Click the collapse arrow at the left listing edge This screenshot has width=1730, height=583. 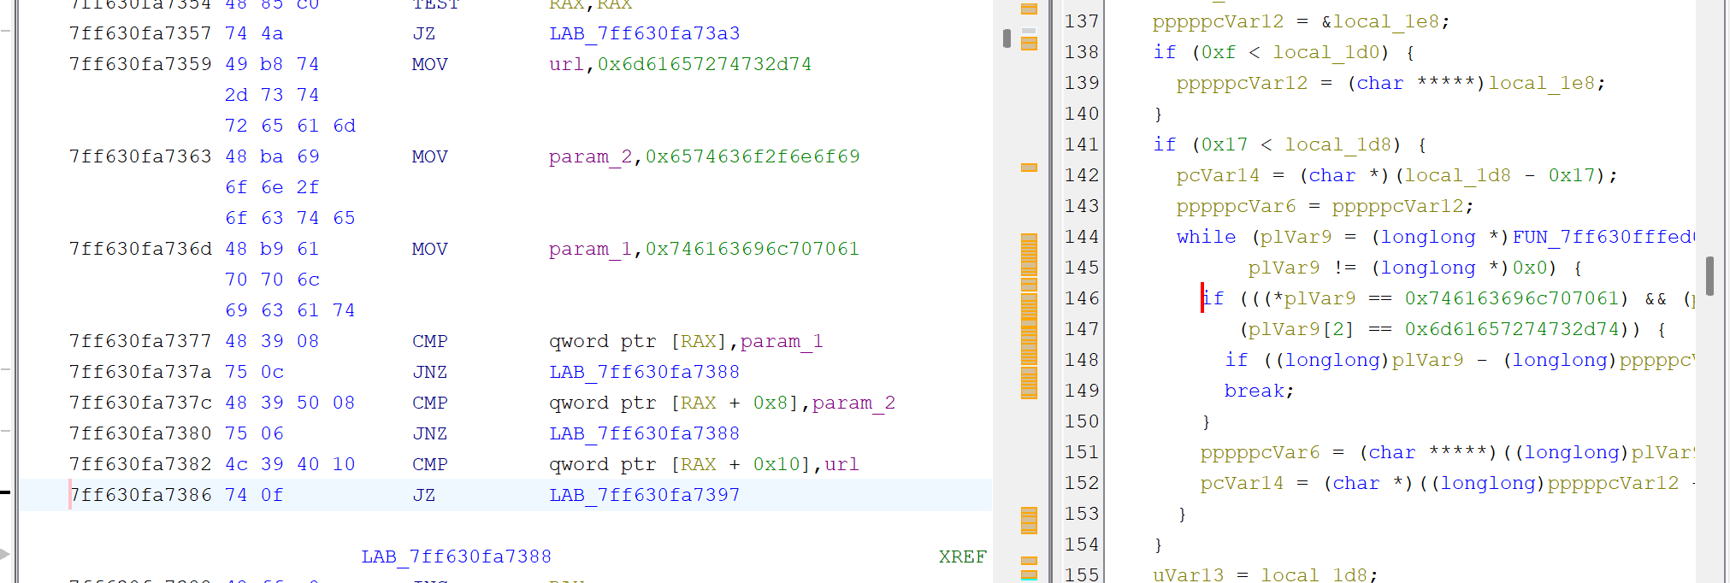(4, 554)
